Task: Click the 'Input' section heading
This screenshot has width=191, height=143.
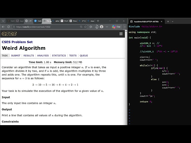Action: (x=6, y=97)
